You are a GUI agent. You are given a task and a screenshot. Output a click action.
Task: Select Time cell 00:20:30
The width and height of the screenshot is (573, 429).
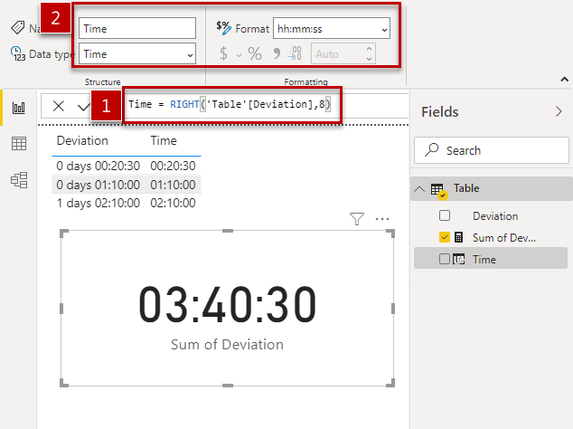(173, 166)
